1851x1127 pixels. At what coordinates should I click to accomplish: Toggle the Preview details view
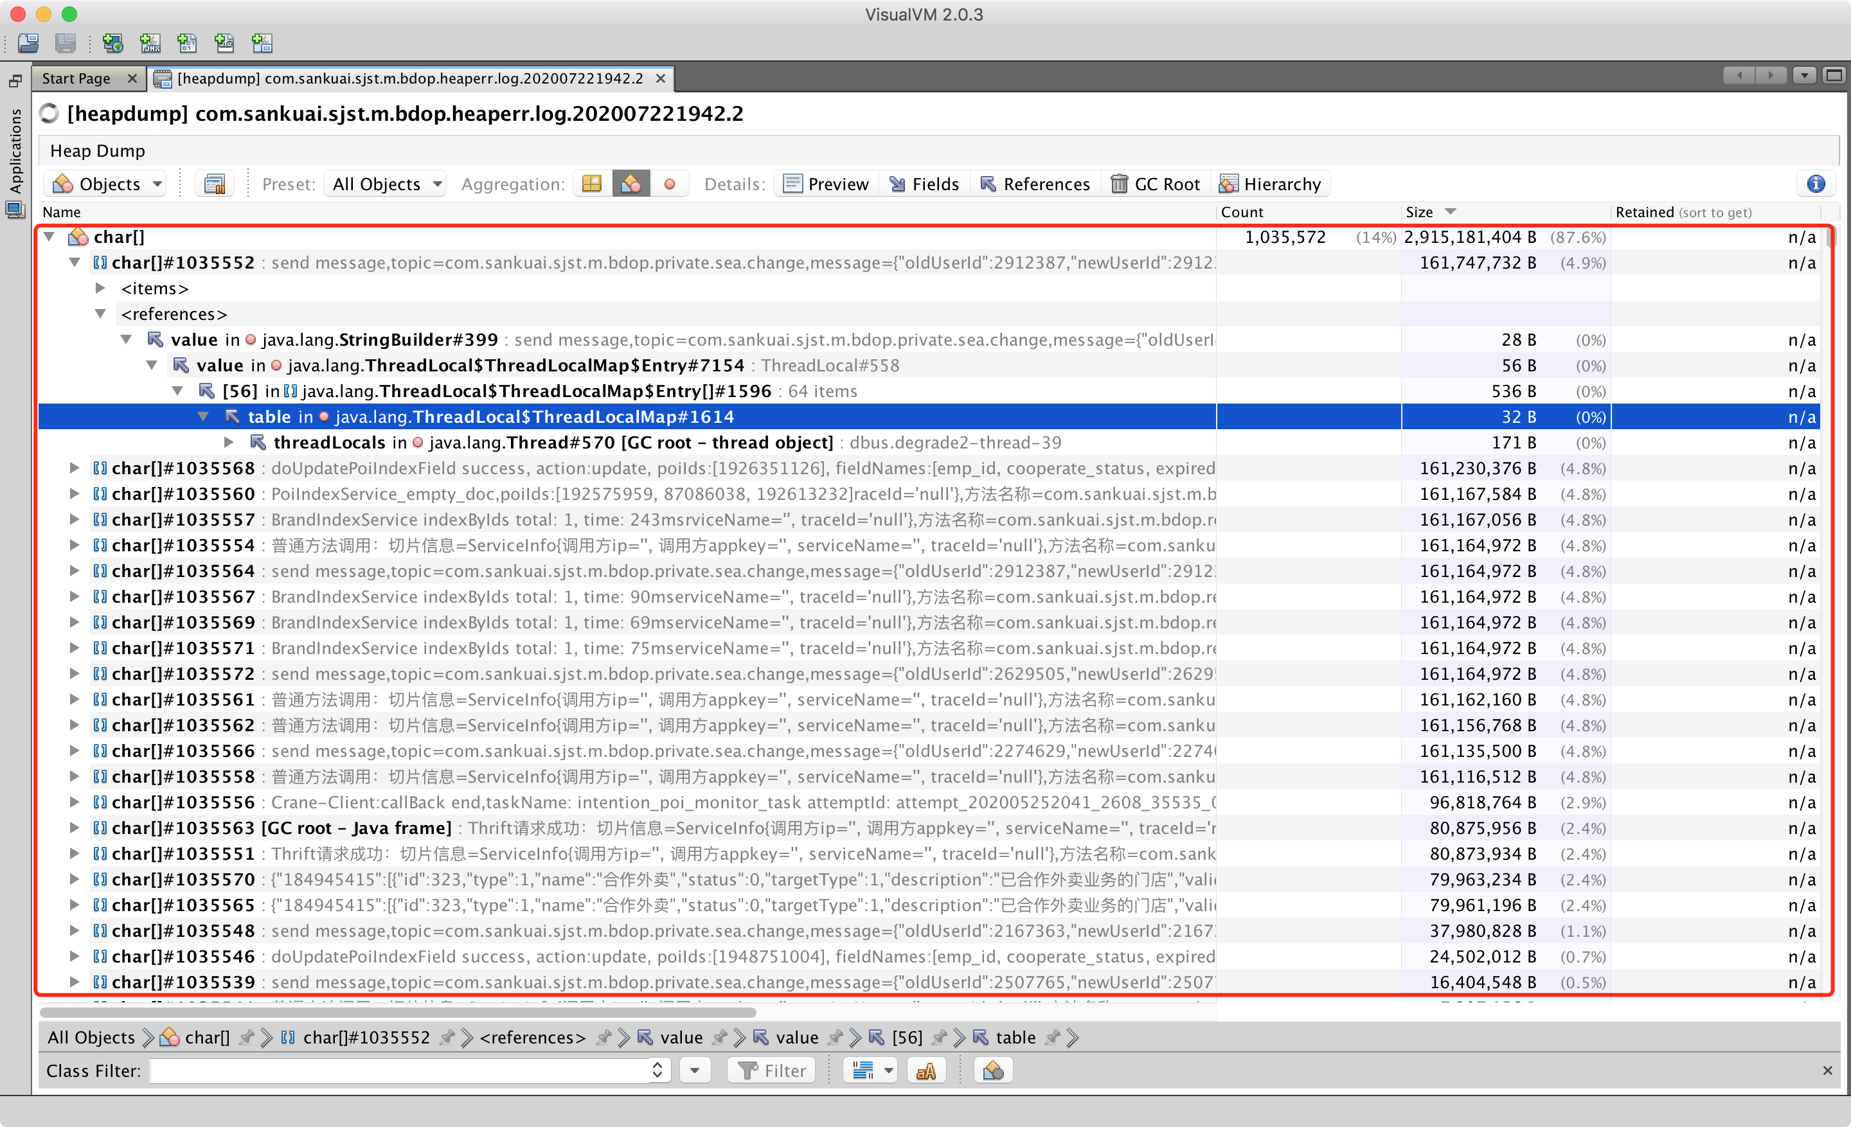826,184
